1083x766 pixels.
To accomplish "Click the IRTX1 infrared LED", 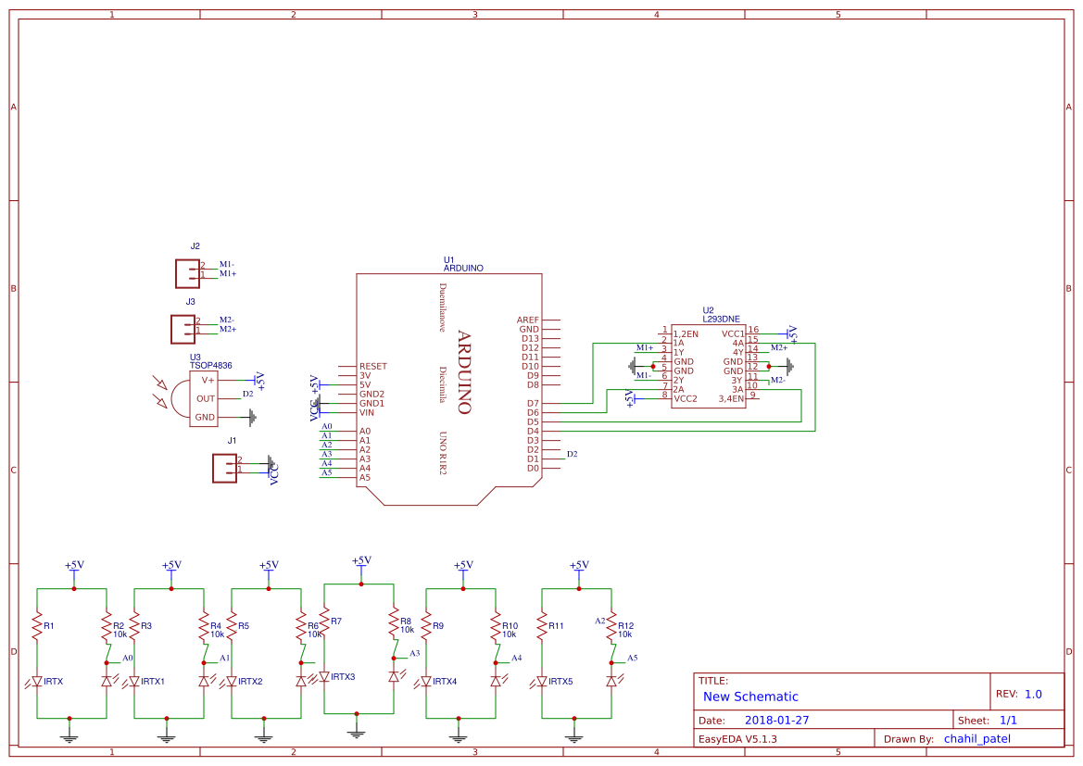I will pos(134,681).
